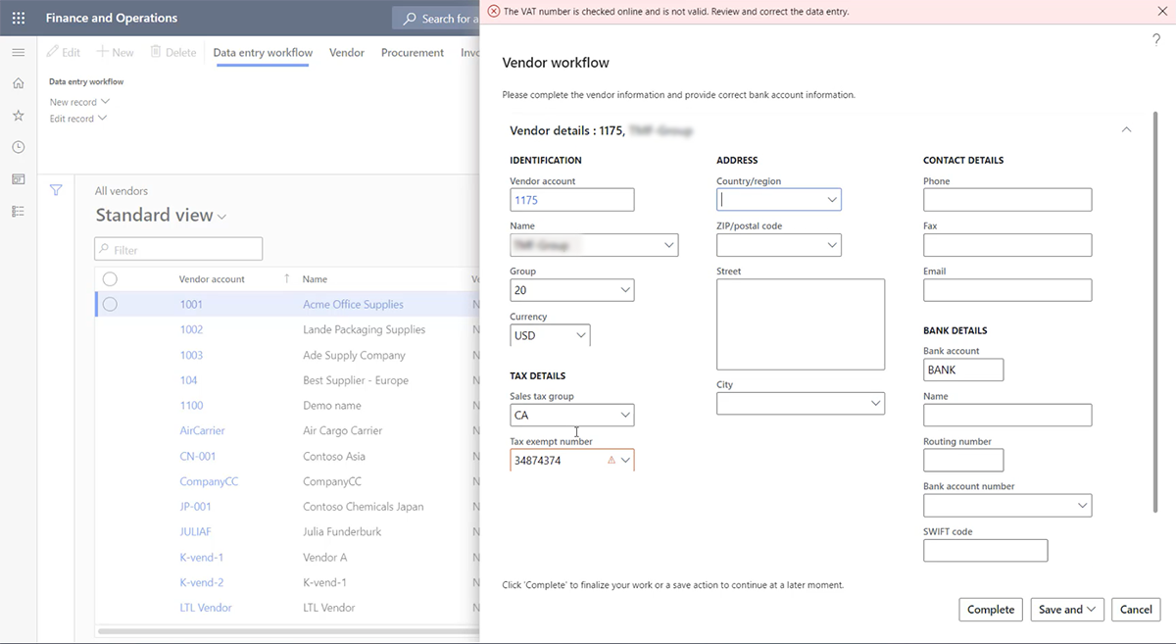Go to the Home page via the house icon
This screenshot has width=1176, height=644.
coord(18,83)
